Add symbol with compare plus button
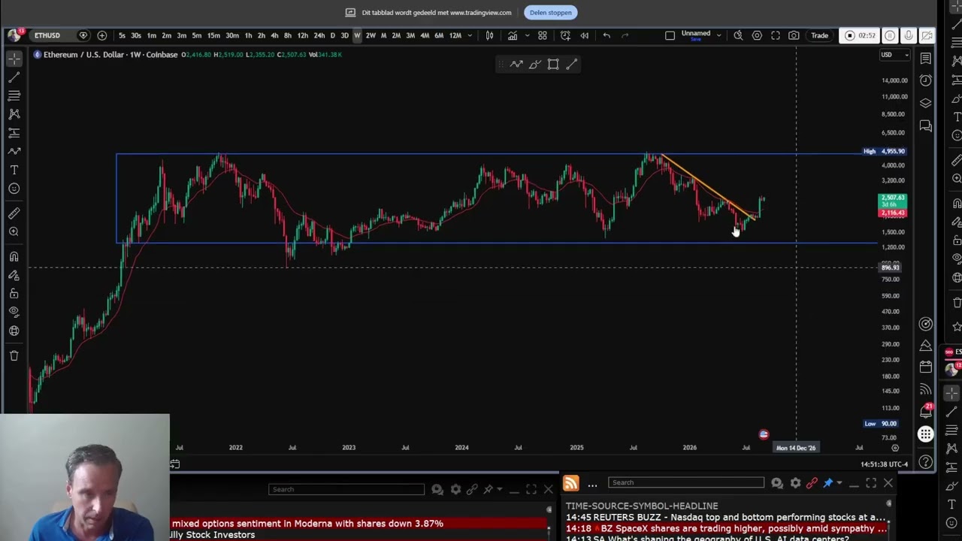This screenshot has height=541, width=962. [x=102, y=35]
